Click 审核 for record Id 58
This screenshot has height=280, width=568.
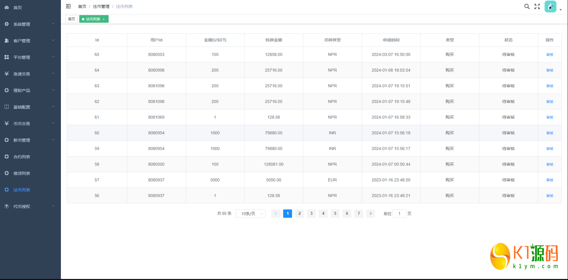(x=550, y=164)
